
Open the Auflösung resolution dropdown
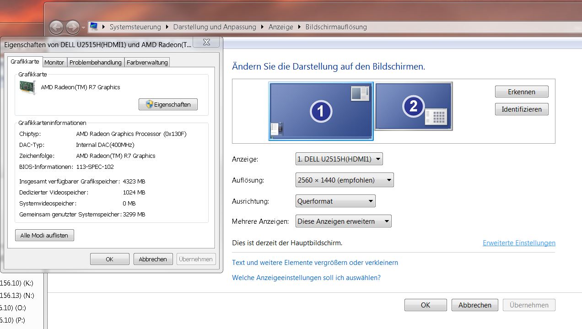click(x=345, y=180)
